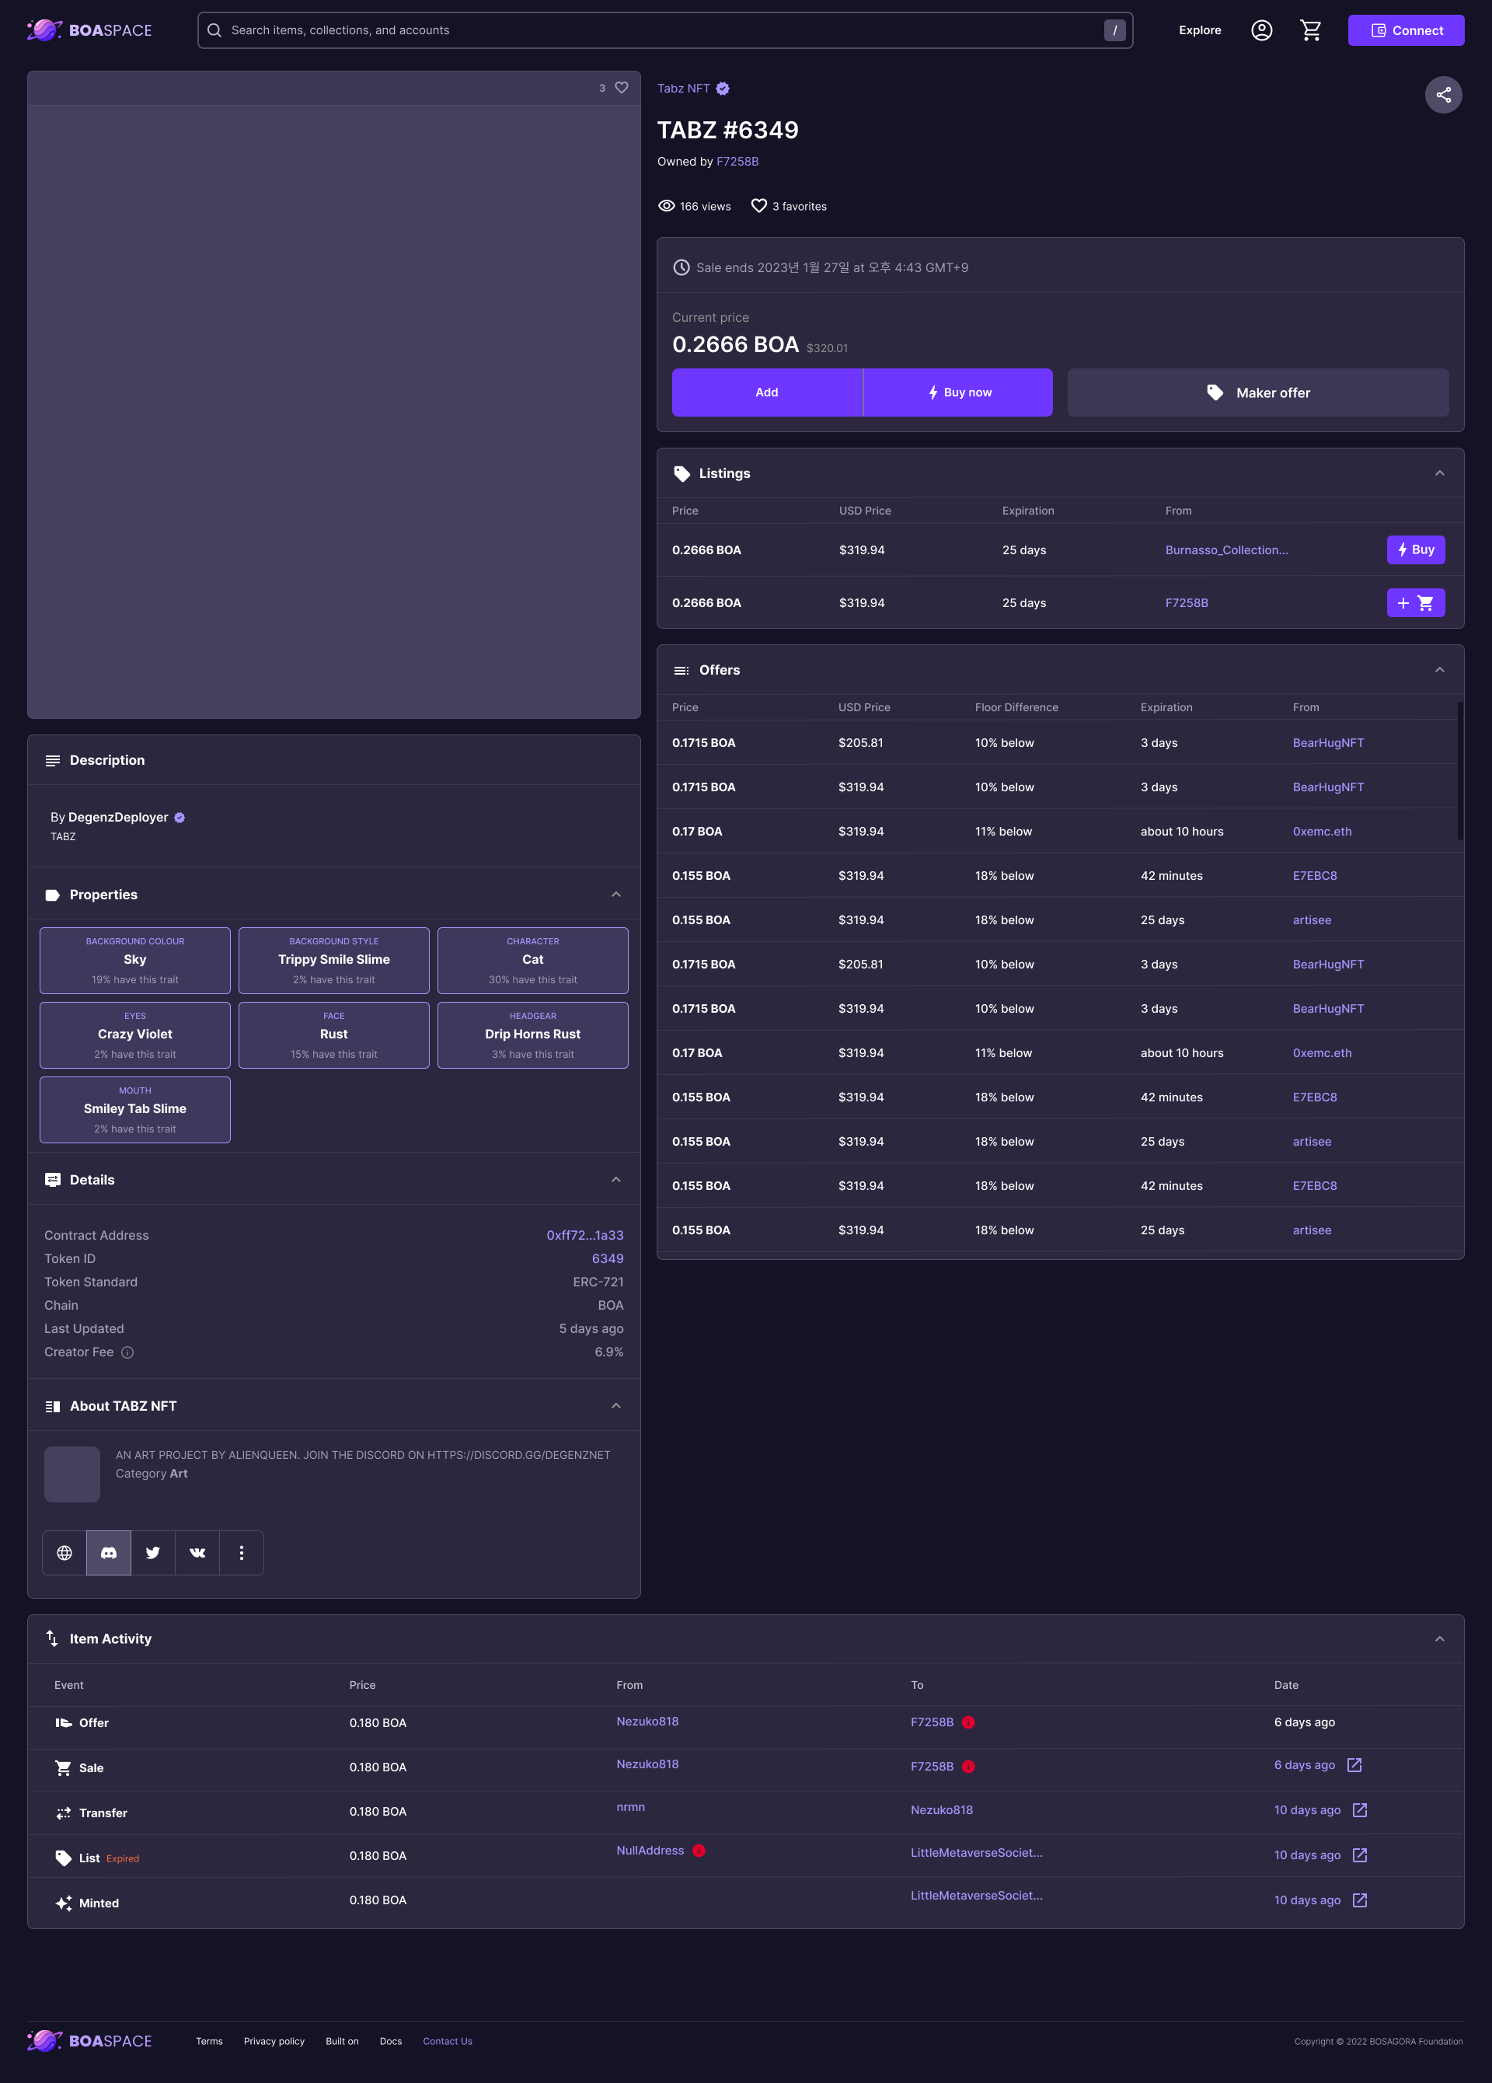Click the Buy now button
Screen dimensions: 1492x2083
coord(957,393)
